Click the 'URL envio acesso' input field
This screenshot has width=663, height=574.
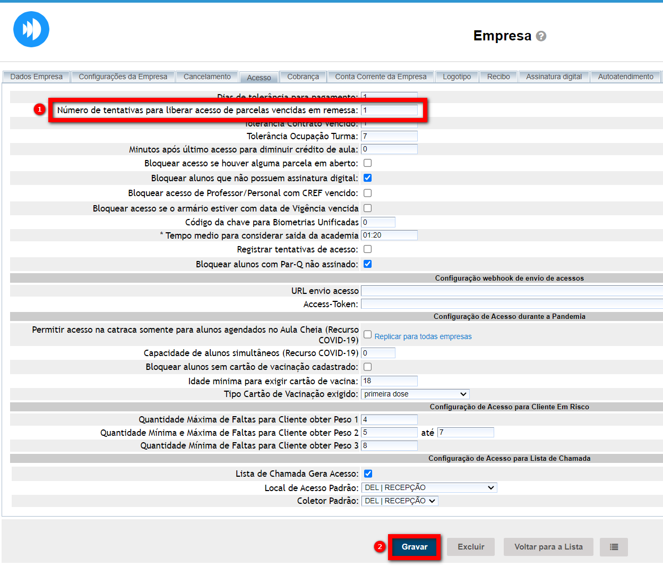(512, 291)
